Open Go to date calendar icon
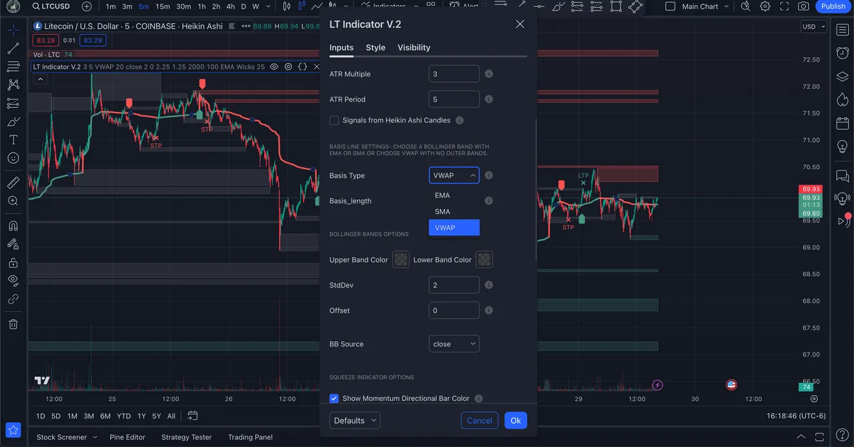Viewport: 854px width, 447px height. coord(192,416)
